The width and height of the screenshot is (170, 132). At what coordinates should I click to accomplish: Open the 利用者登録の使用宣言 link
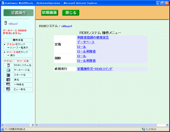pos(93,37)
